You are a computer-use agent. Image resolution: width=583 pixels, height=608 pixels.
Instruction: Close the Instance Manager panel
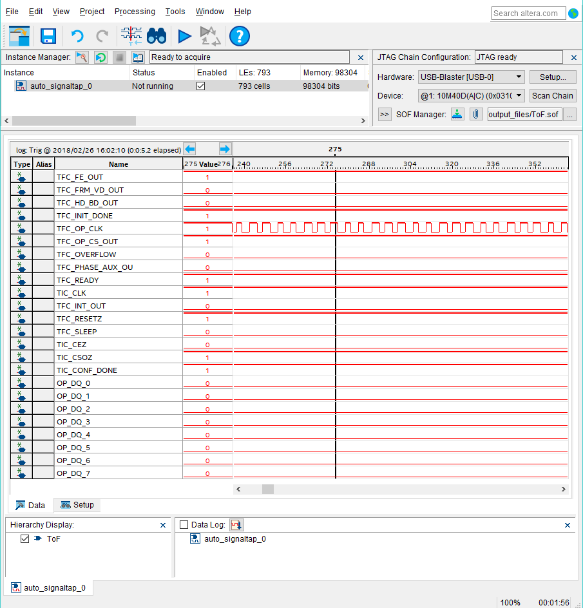[360, 57]
